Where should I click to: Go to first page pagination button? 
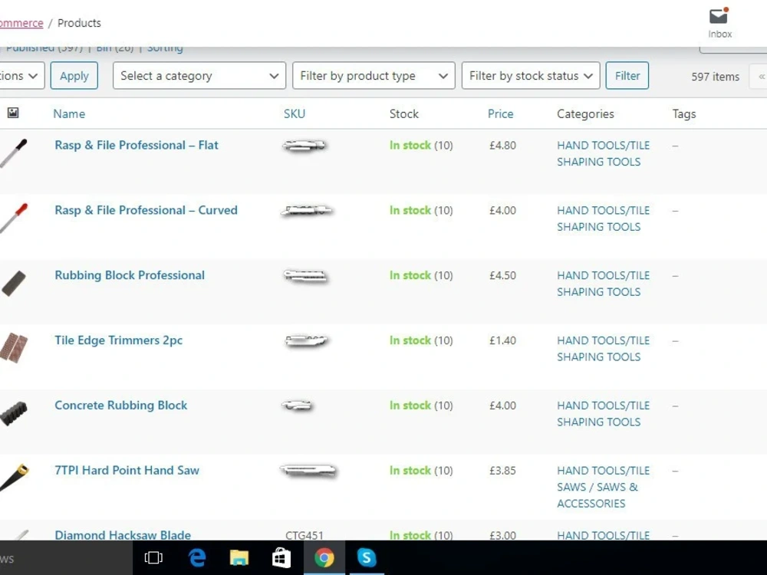tap(759, 76)
